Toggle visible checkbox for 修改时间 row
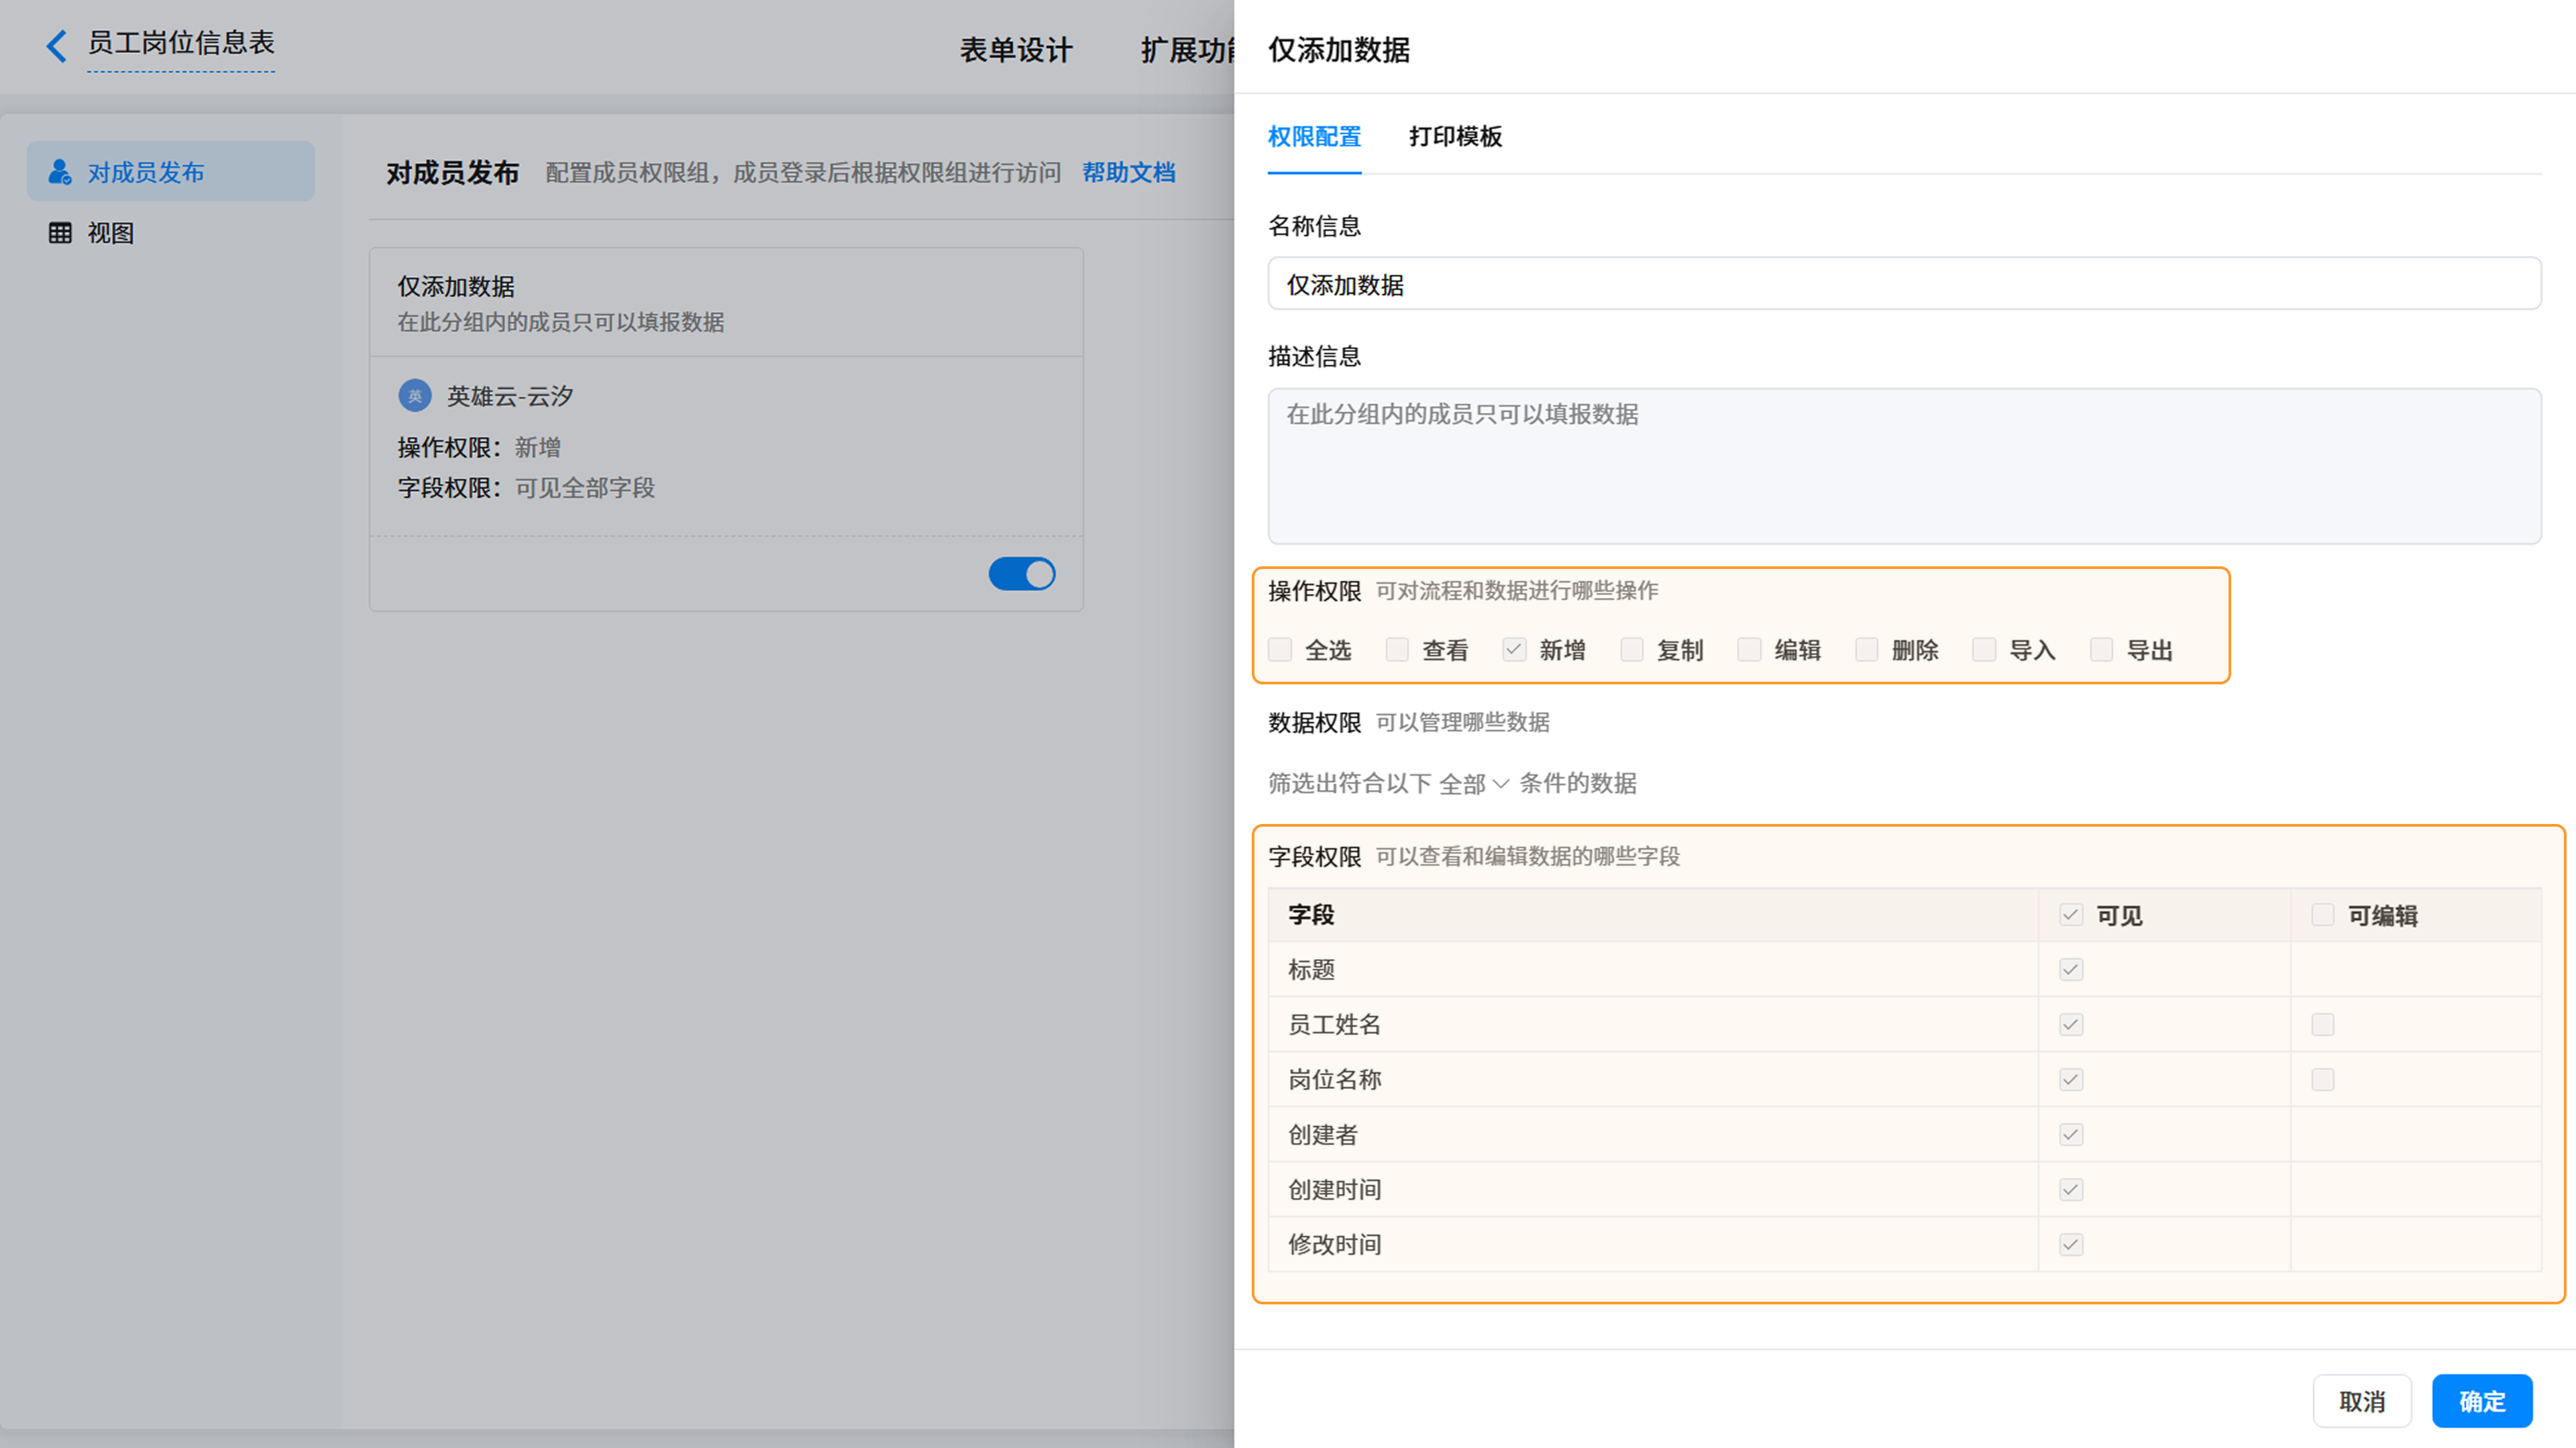 tap(2071, 1245)
